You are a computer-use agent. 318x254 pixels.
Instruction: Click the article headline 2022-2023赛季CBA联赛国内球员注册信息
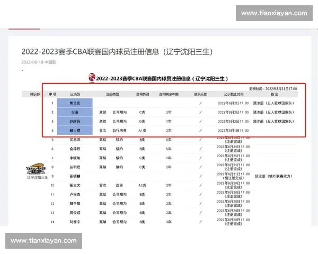(x=117, y=52)
